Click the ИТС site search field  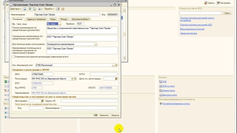coord(200,13)
